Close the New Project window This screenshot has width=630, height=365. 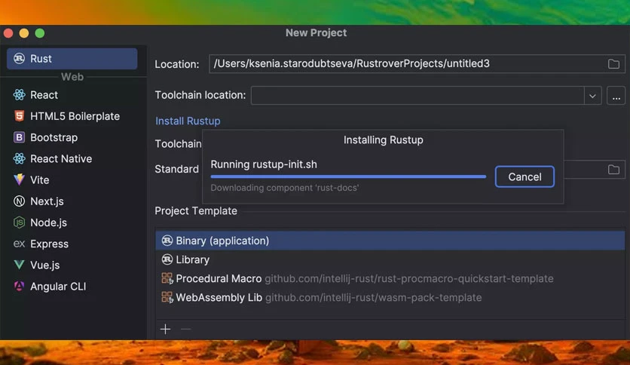coord(8,33)
